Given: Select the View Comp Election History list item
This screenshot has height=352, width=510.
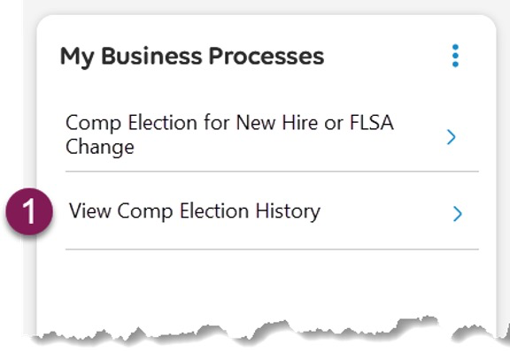Looking at the screenshot, I should click(x=272, y=211).
